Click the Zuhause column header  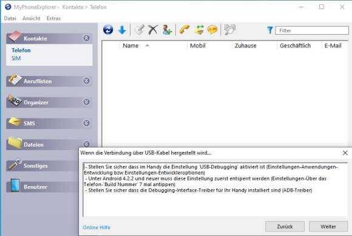tap(254, 46)
